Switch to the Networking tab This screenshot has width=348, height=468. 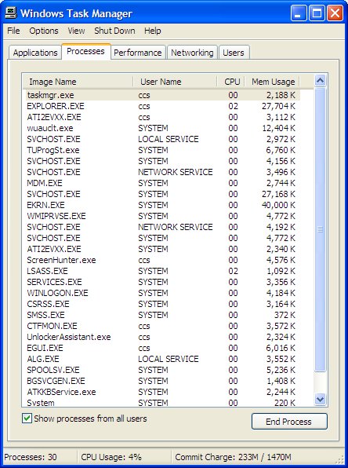(x=192, y=53)
